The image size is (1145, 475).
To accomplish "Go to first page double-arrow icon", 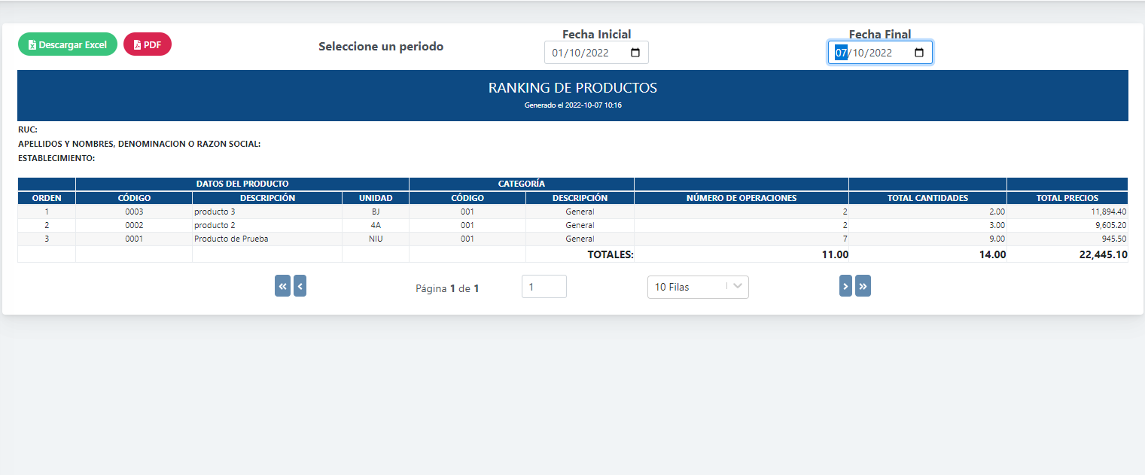I will coord(282,286).
